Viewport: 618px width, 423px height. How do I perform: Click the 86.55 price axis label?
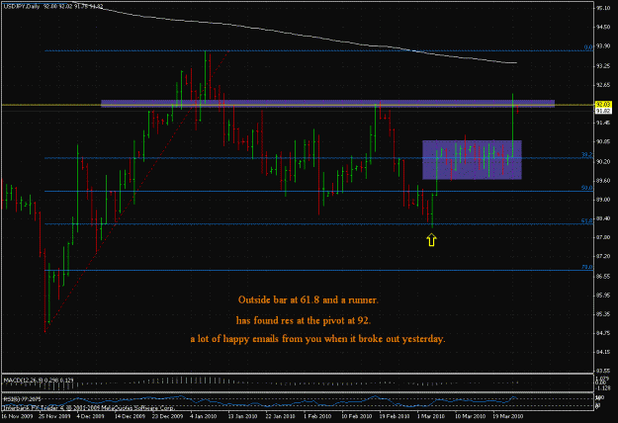pyautogui.click(x=603, y=276)
